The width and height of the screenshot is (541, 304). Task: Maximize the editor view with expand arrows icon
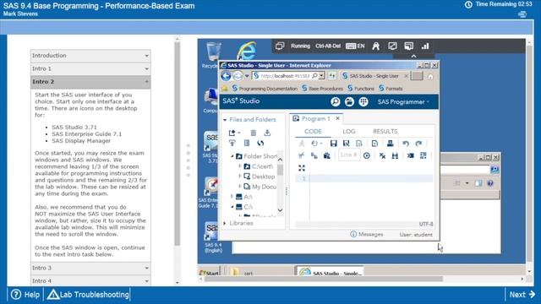(302, 168)
